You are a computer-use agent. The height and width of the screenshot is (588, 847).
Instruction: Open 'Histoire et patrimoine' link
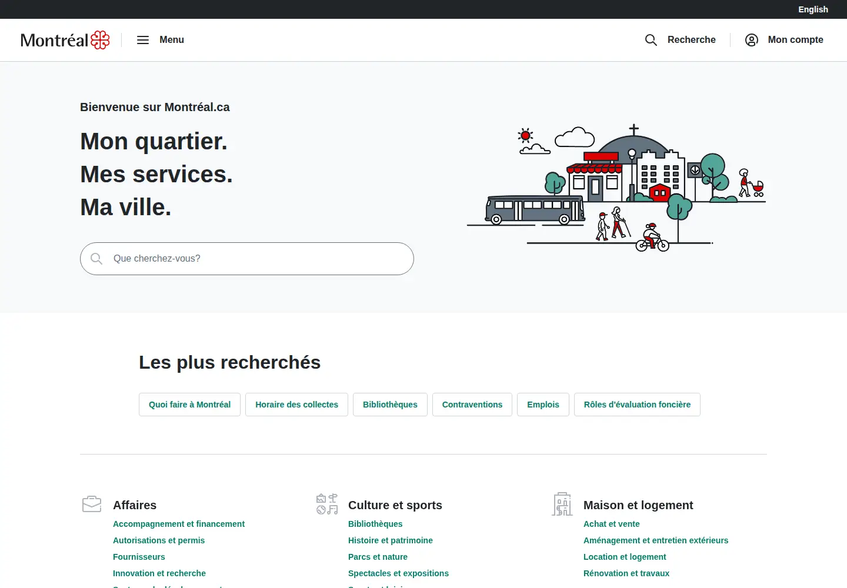[391, 540]
